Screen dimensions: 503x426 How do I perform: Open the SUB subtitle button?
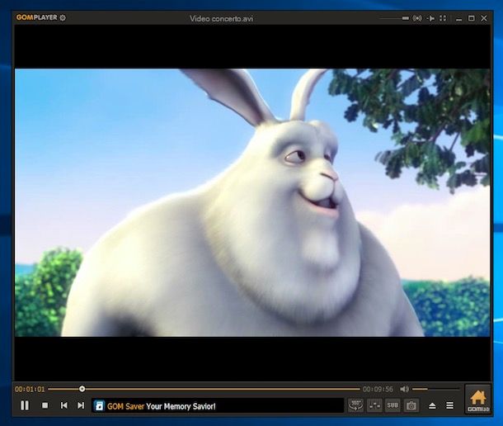(393, 405)
